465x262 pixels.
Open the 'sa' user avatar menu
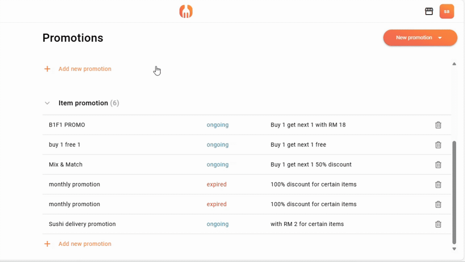(446, 11)
